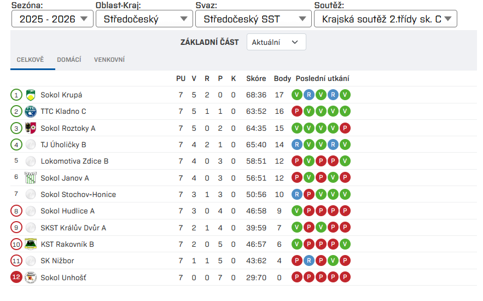Image resolution: width=483 pixels, height=301 pixels.
Task: Select the Celkově tab
Action: point(30,60)
